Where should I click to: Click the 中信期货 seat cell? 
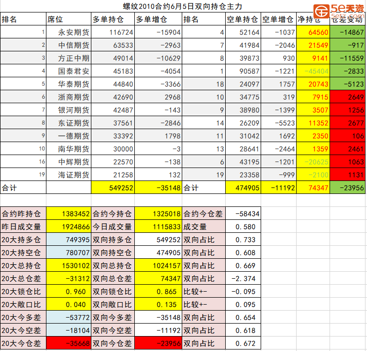68,45
